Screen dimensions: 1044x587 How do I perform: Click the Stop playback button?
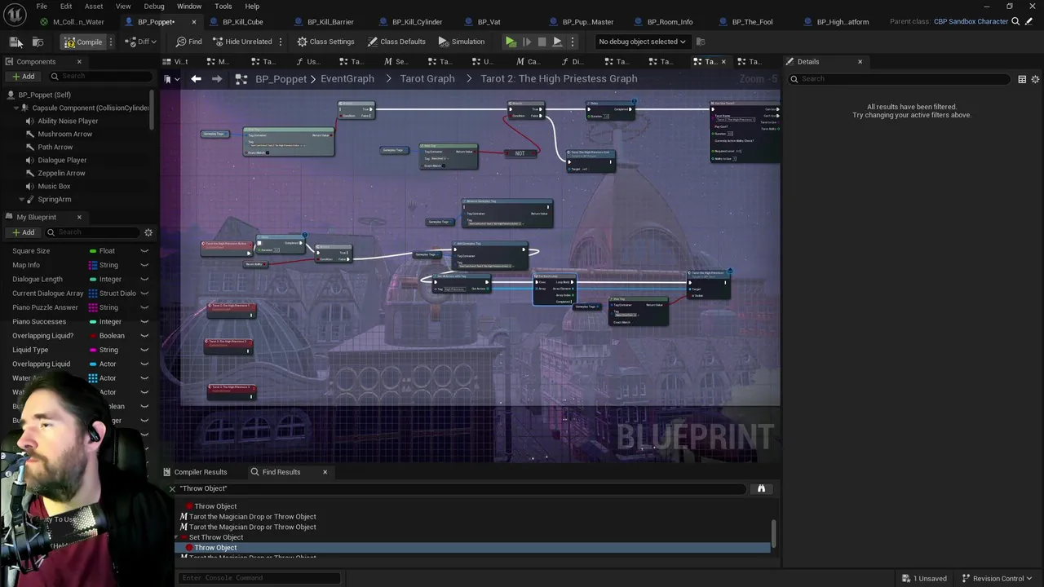click(x=542, y=42)
